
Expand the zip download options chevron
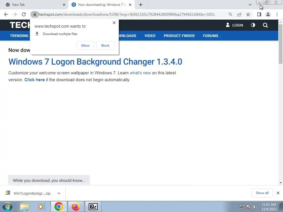pyautogui.click(x=59, y=193)
